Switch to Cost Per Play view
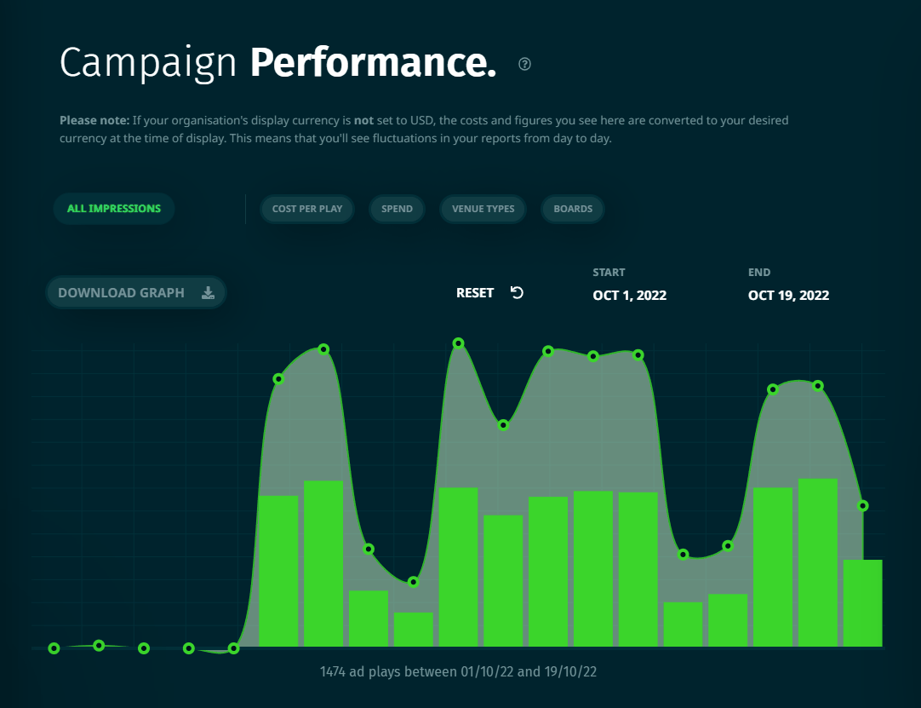This screenshot has height=708, width=921. coord(307,209)
